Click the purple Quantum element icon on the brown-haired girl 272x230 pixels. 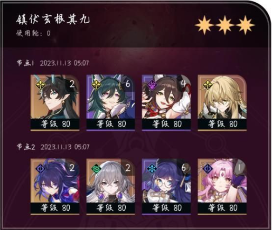[152, 85]
